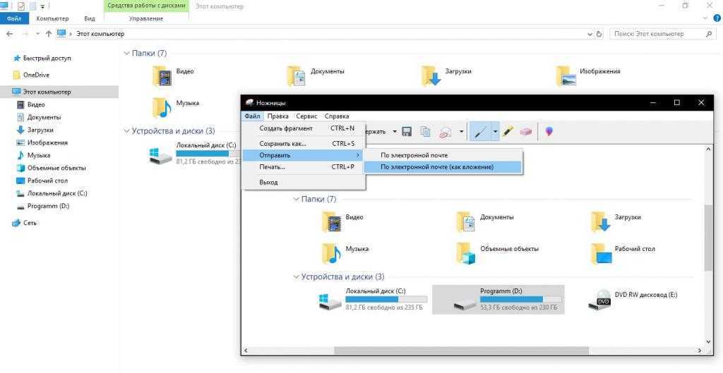
Task: Select the Pen tool in Snipping Tool
Action: (480, 132)
